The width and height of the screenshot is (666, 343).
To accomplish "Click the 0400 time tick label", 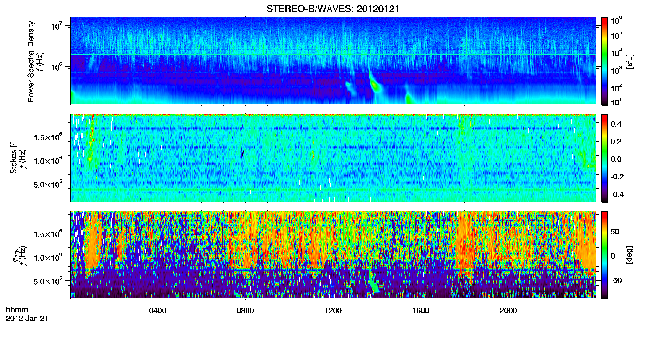I will pyautogui.click(x=158, y=311).
